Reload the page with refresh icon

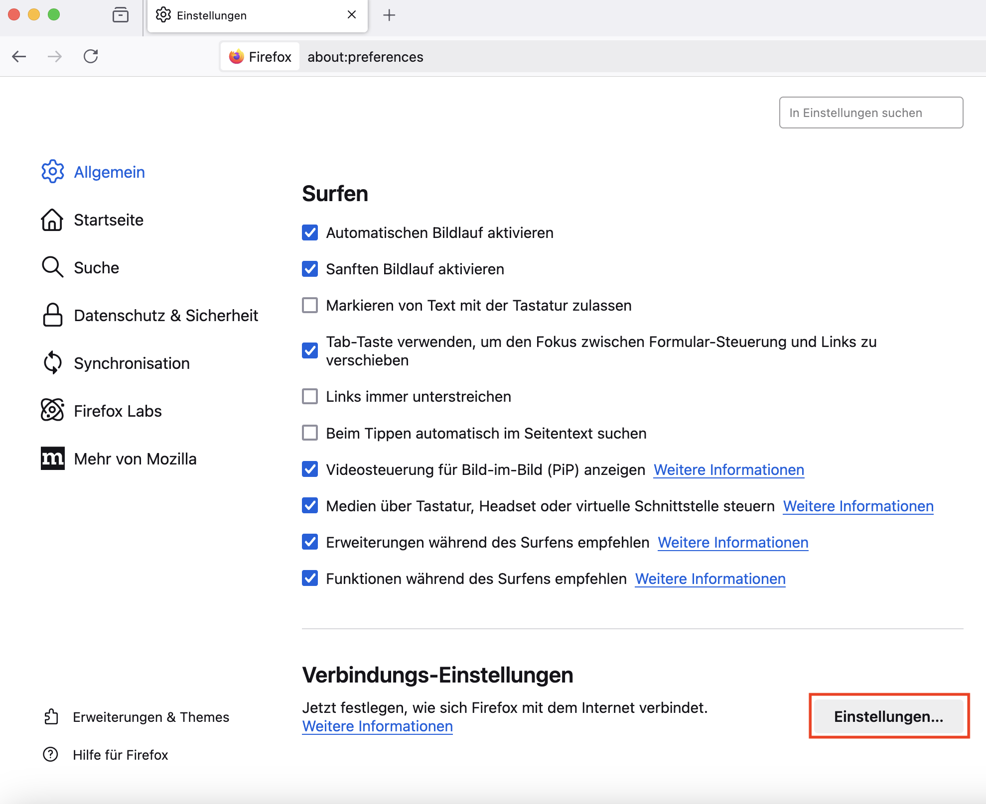pos(91,56)
